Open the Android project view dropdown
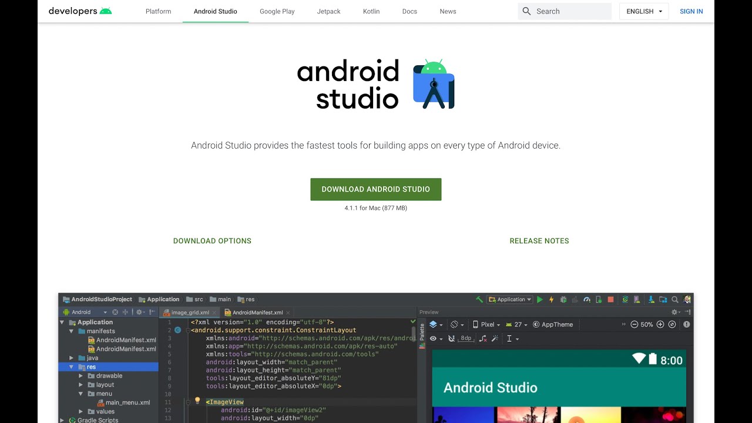This screenshot has width=752, height=423. point(85,312)
